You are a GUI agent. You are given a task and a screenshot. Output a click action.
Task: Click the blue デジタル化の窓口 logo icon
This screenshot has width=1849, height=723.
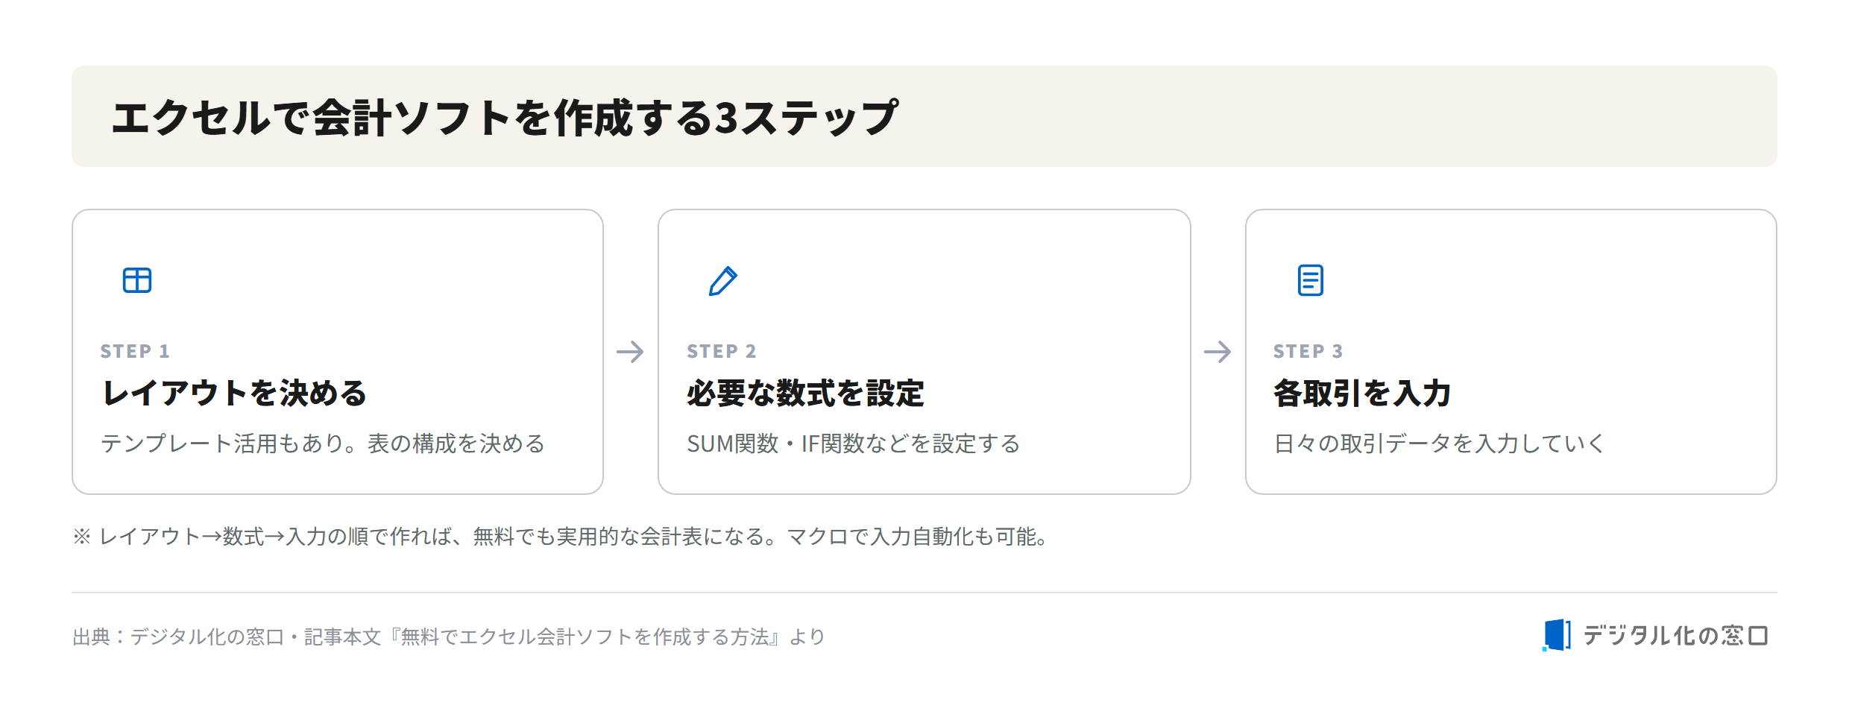1557,635
